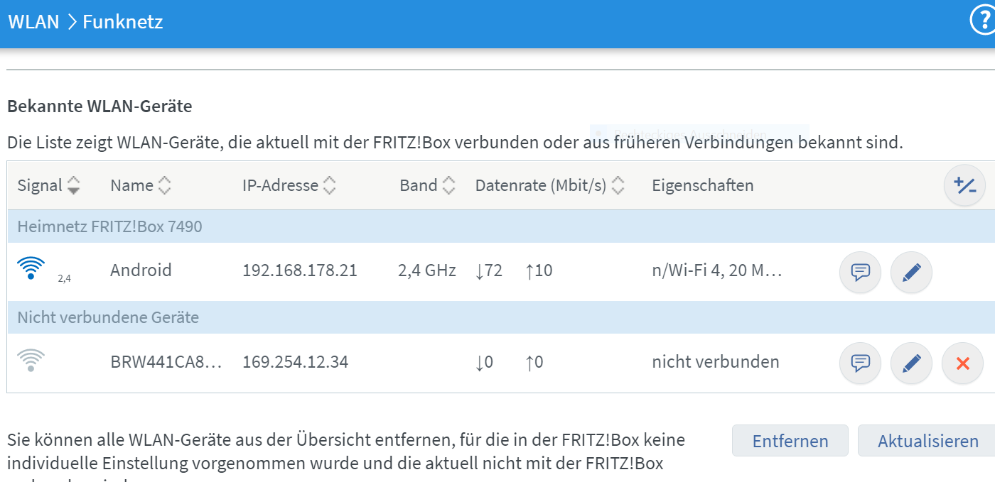Click the plus/minus column view button
Screen dimensions: 995x482
pyautogui.click(x=964, y=186)
